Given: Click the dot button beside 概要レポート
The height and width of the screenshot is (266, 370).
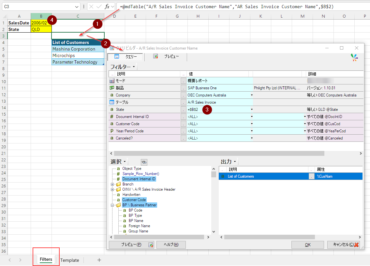Looking at the screenshot, I should pyautogui.click(x=183, y=81).
